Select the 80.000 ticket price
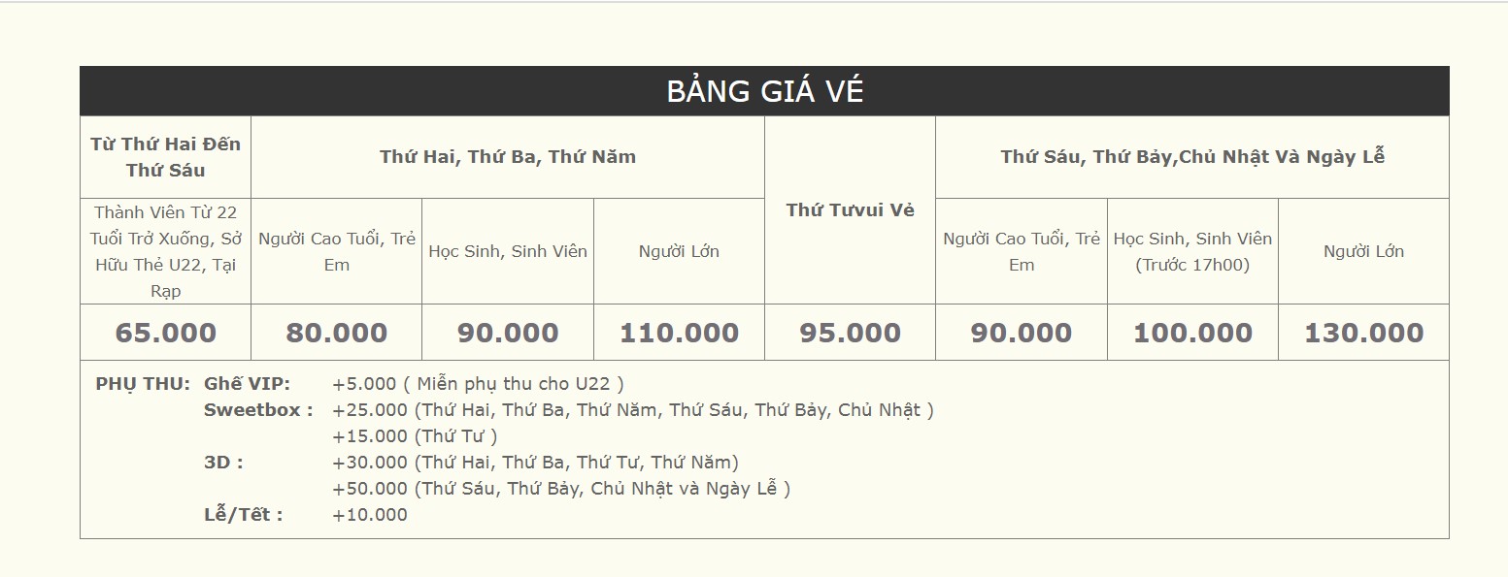This screenshot has width=1508, height=577. point(336,333)
